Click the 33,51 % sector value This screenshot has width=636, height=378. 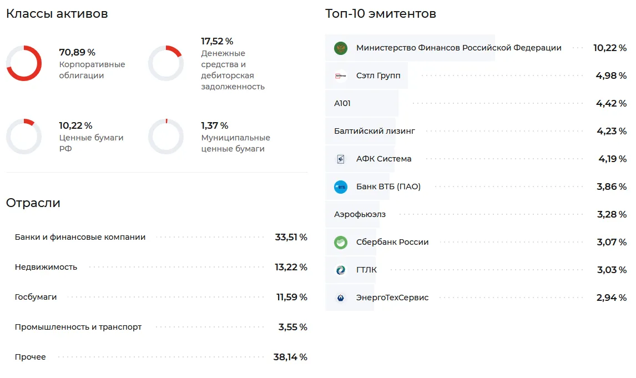291,237
